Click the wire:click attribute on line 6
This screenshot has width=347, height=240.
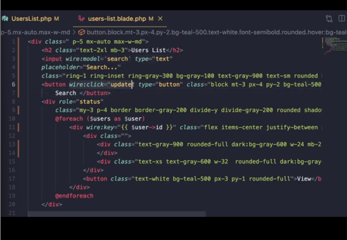[x=86, y=85]
